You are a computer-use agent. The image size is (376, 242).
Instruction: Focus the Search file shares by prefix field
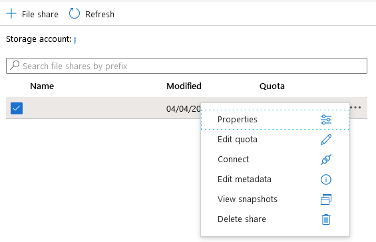(x=186, y=66)
